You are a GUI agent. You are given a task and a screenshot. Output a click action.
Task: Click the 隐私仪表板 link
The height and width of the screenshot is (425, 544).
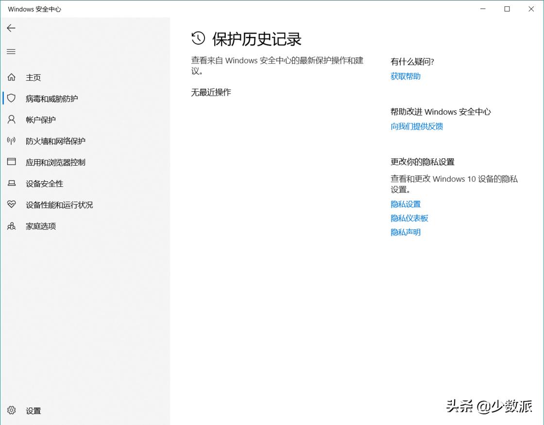click(x=409, y=218)
